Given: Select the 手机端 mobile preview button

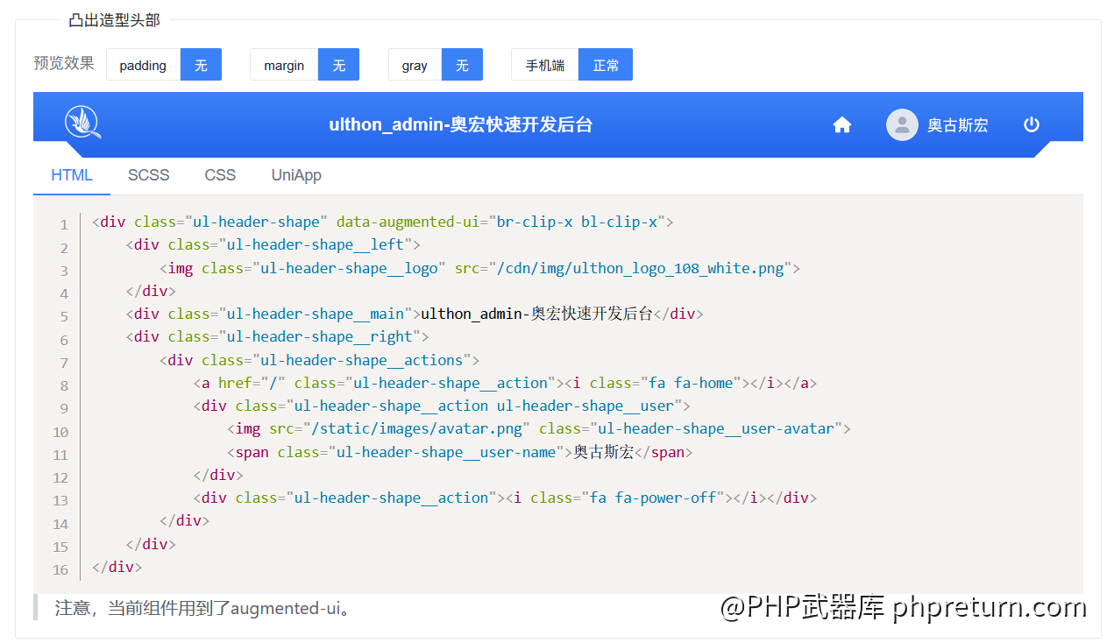Looking at the screenshot, I should 544,65.
